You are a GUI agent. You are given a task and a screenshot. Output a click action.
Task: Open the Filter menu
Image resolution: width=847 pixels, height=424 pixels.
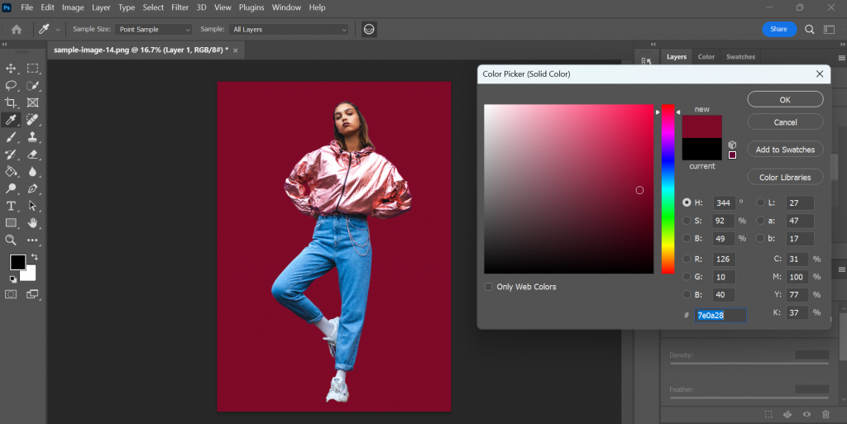click(x=179, y=7)
